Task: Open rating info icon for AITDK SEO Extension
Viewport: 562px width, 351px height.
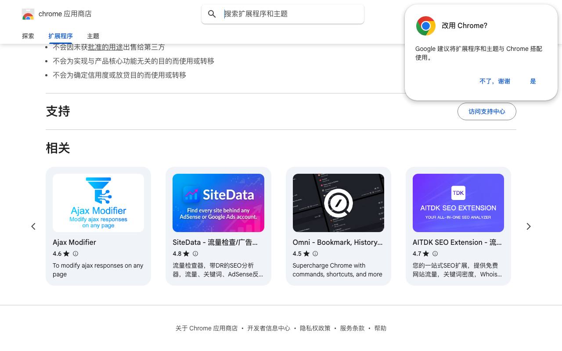Action: (435, 254)
